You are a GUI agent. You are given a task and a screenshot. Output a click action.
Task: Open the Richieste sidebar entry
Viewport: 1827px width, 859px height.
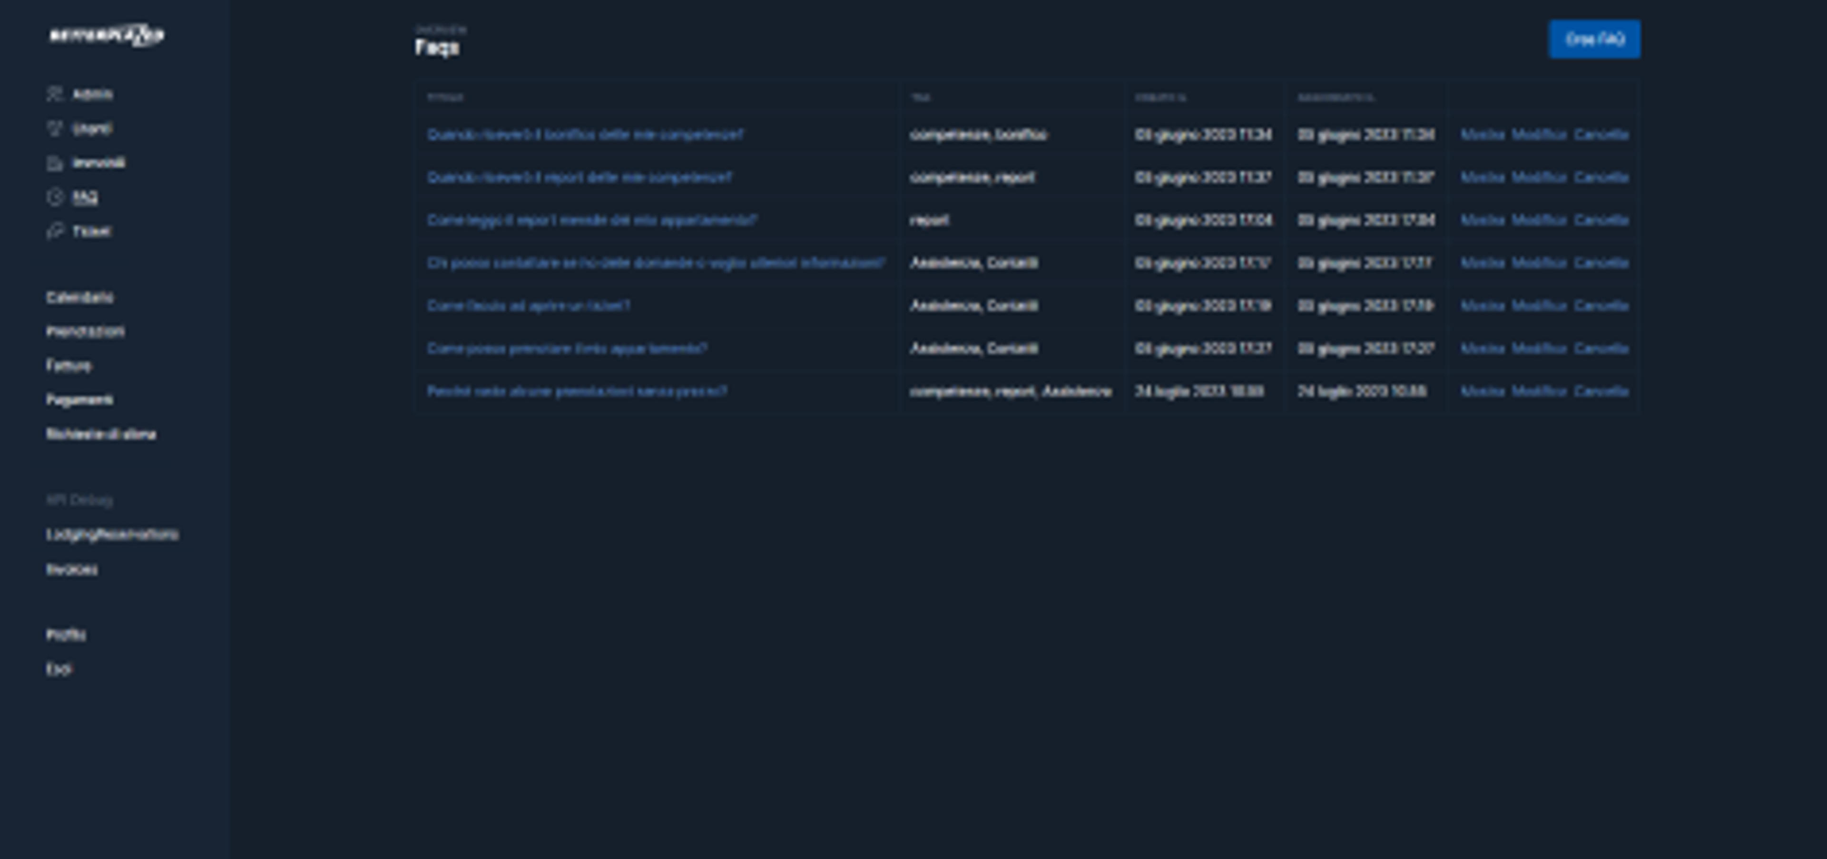point(101,434)
